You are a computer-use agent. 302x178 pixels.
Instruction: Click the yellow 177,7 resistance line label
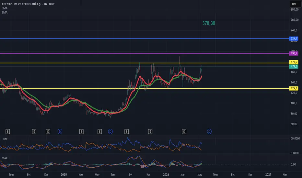pos(294,62)
